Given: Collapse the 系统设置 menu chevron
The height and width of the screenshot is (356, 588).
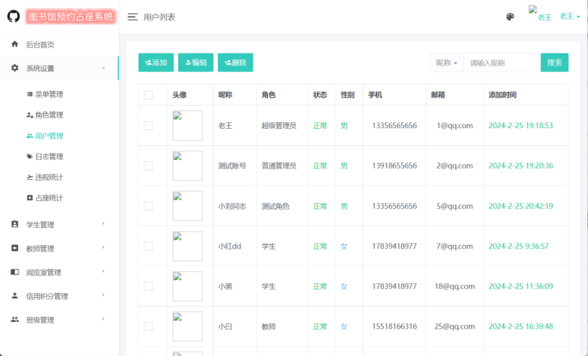Looking at the screenshot, I should 103,68.
